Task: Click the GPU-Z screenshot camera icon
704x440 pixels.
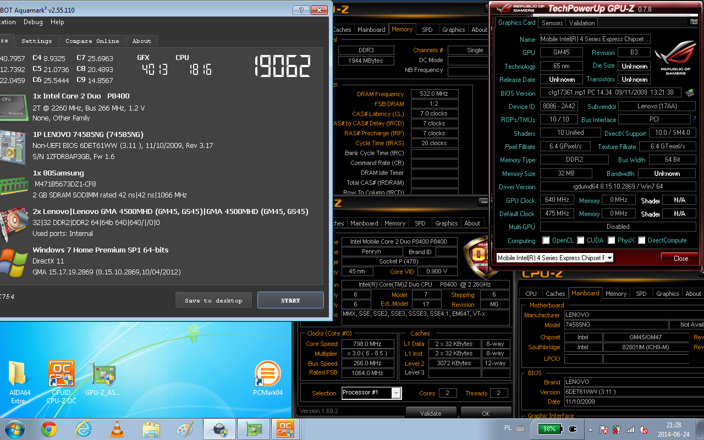Action: pos(694,22)
